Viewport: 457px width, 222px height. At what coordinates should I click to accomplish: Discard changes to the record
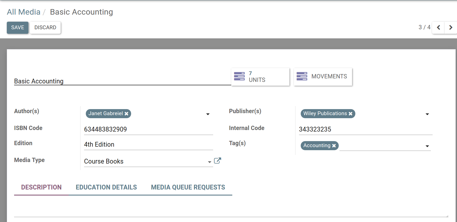pos(45,27)
